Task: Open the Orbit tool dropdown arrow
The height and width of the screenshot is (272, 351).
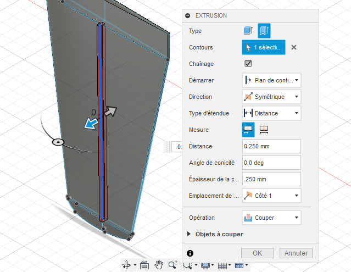Action: tap(135, 265)
